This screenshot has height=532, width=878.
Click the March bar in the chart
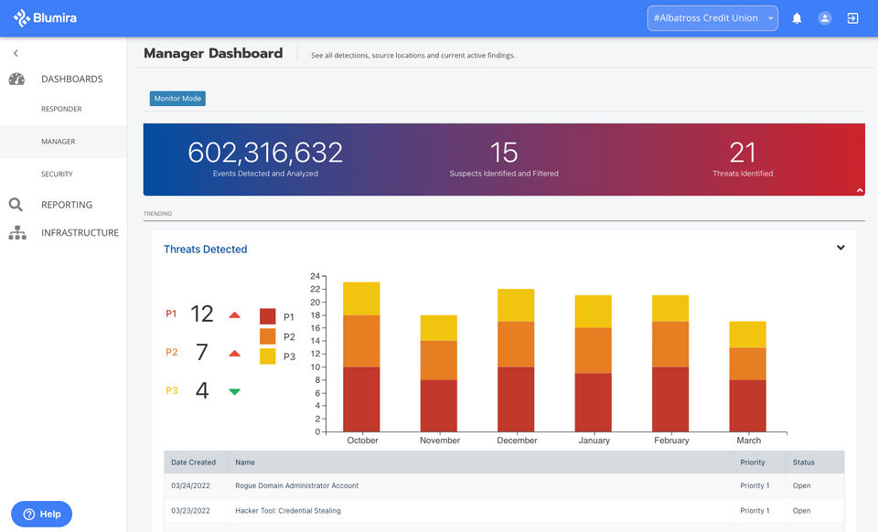(747, 377)
